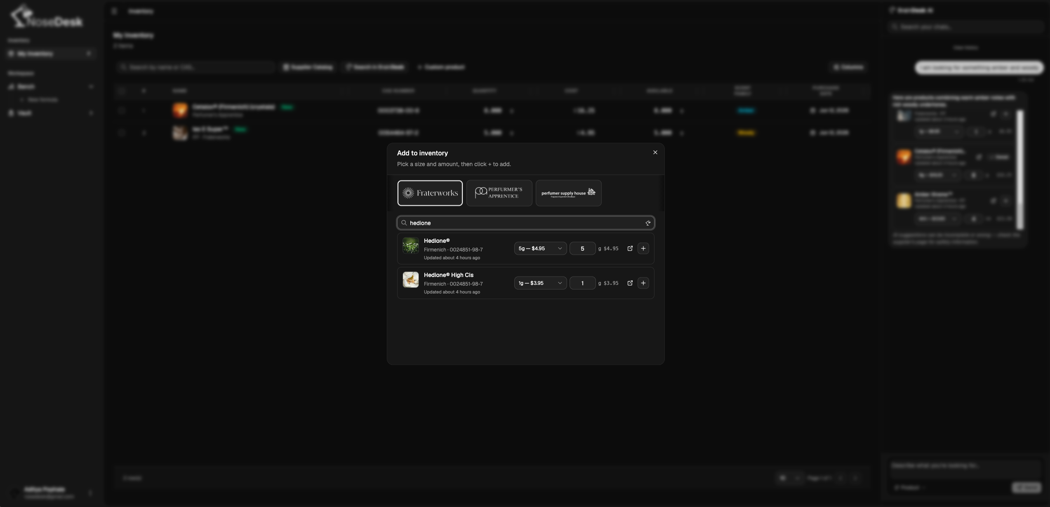Open Hedione® High Cis external link
1050x507 pixels.
(630, 283)
